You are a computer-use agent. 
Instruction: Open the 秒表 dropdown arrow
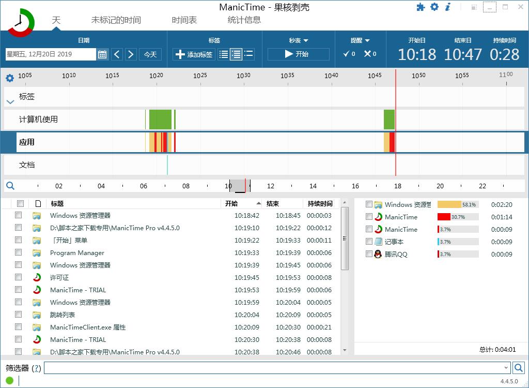(x=306, y=40)
